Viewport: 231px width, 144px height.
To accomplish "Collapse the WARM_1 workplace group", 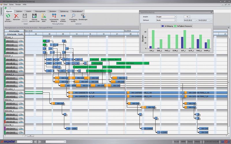I will [6, 89].
